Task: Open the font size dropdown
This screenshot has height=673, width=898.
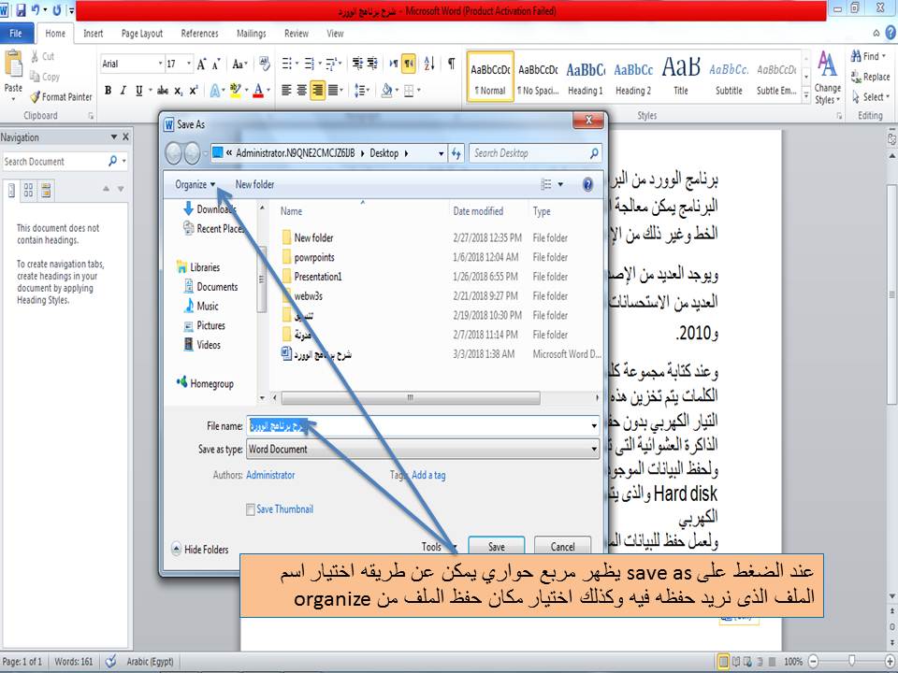Action: [189, 64]
